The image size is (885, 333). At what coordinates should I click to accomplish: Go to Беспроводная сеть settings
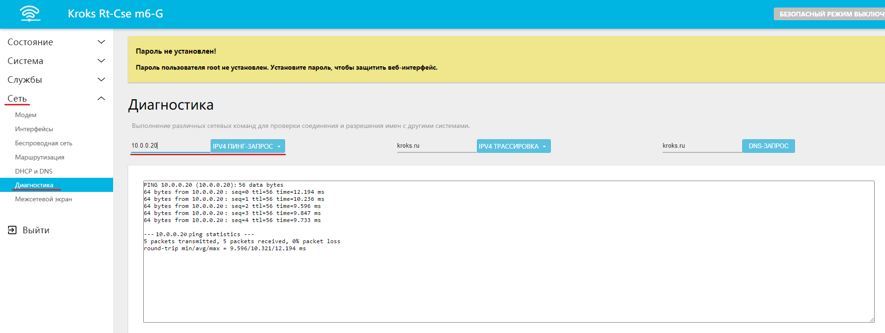click(x=43, y=143)
